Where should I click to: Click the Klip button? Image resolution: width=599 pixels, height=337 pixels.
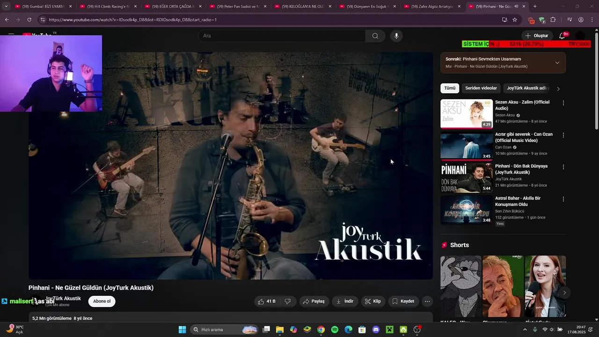[373, 301]
